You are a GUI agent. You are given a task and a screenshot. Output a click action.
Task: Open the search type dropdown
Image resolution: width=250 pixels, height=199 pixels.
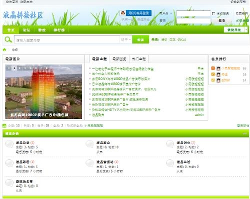click(126, 39)
